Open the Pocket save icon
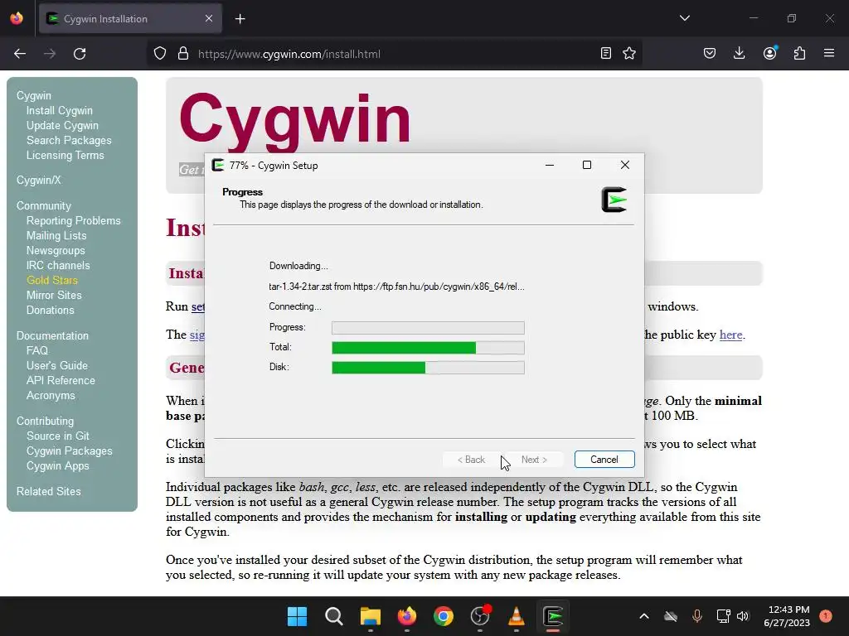 [710, 53]
